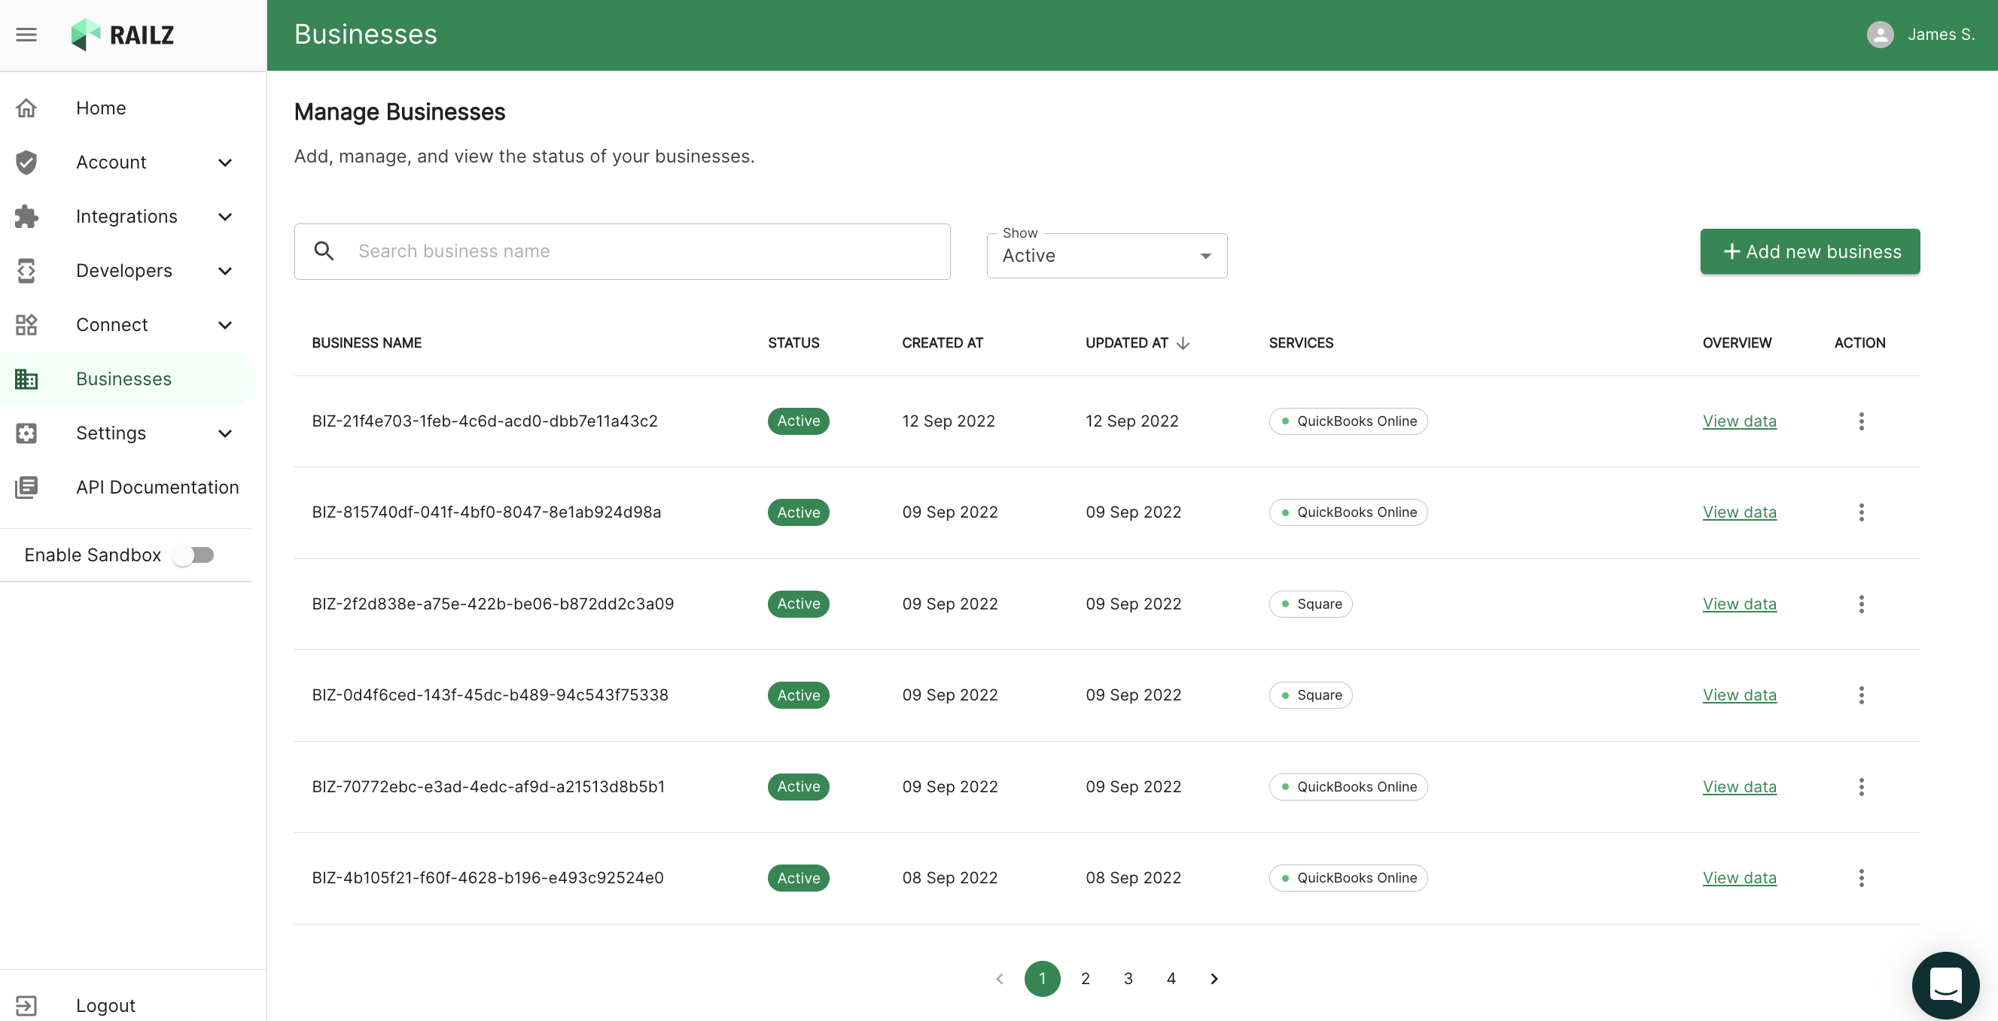The image size is (1998, 1021).
Task: Go to page 3 of results
Action: point(1128,978)
